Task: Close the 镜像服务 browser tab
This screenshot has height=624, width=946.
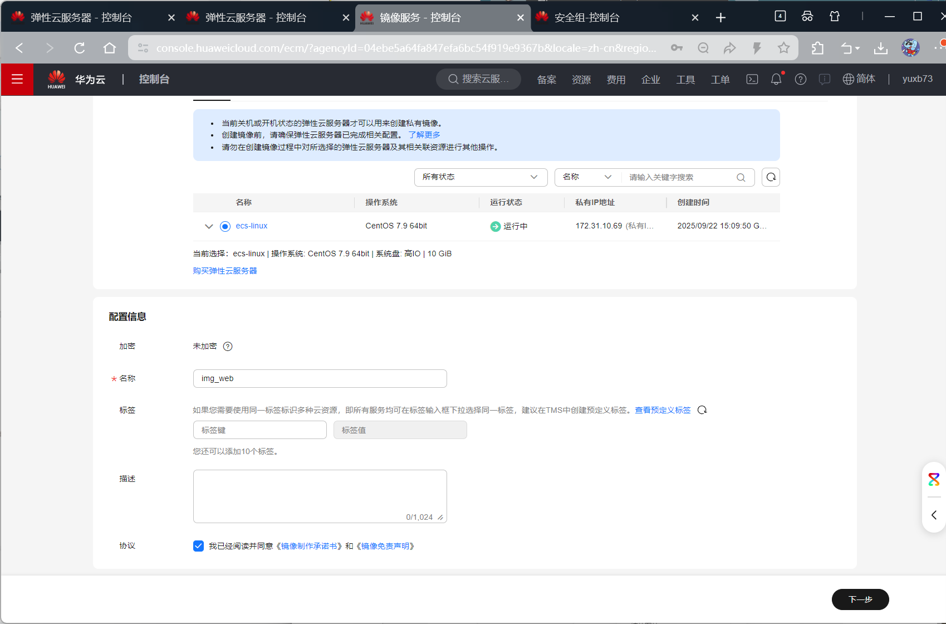Action: pyautogui.click(x=521, y=18)
